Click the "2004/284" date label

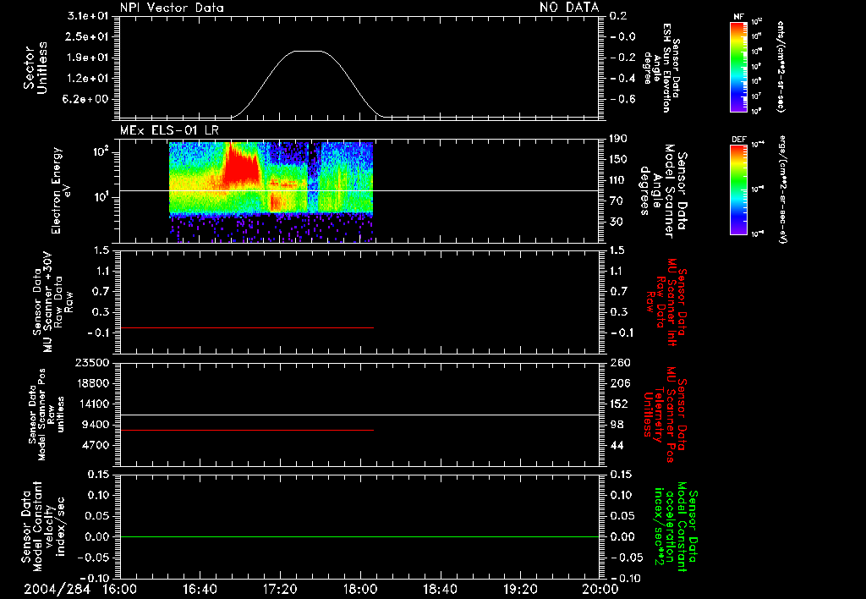click(x=57, y=589)
